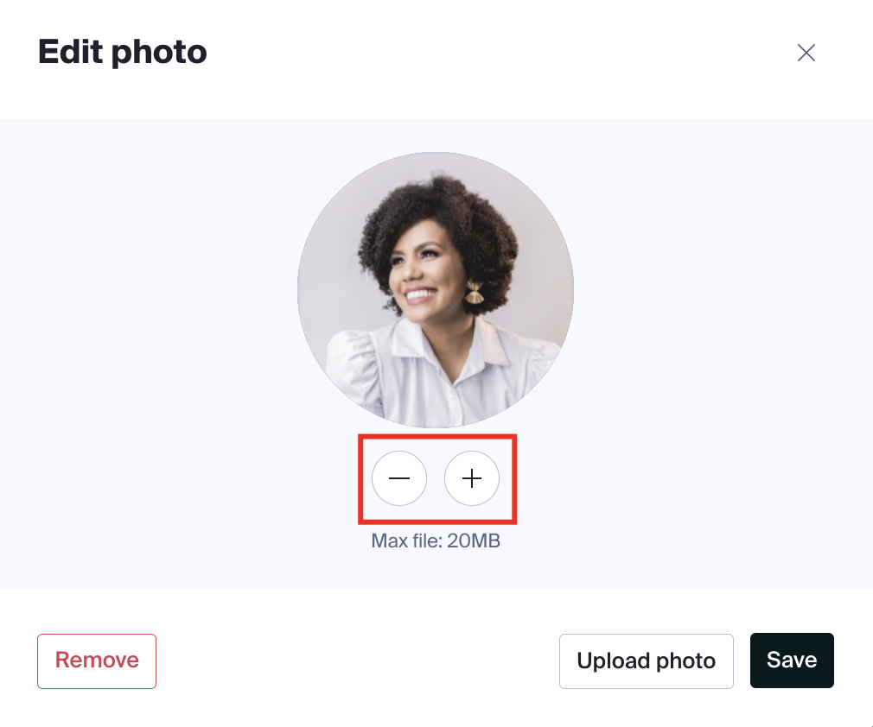Click the 20MB text below zoom buttons
The width and height of the screenshot is (873, 727).
474,541
